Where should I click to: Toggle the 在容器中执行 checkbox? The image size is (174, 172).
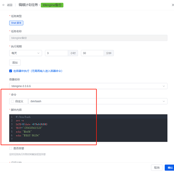click(11, 71)
